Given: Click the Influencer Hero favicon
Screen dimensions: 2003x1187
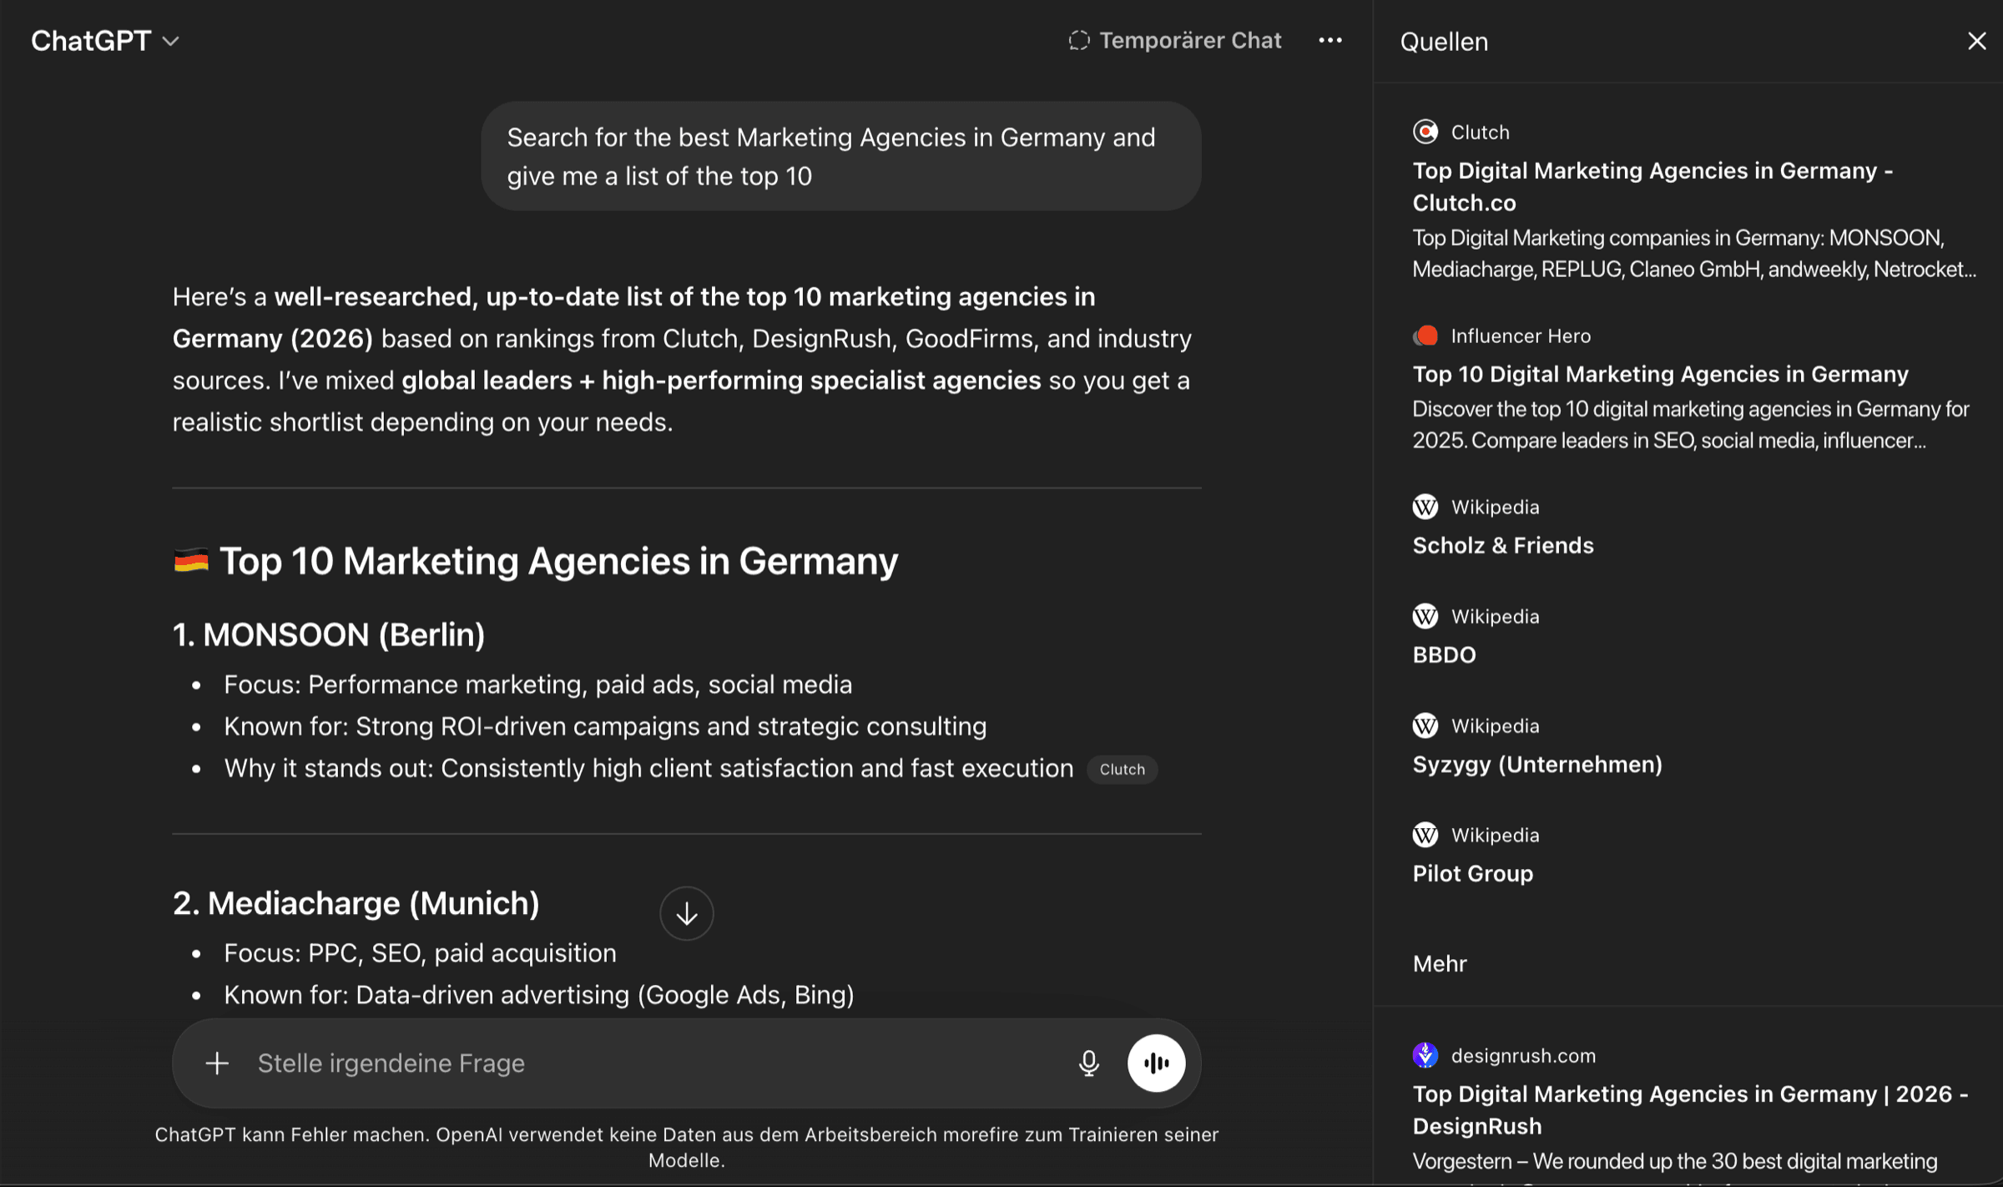Looking at the screenshot, I should 1425,336.
